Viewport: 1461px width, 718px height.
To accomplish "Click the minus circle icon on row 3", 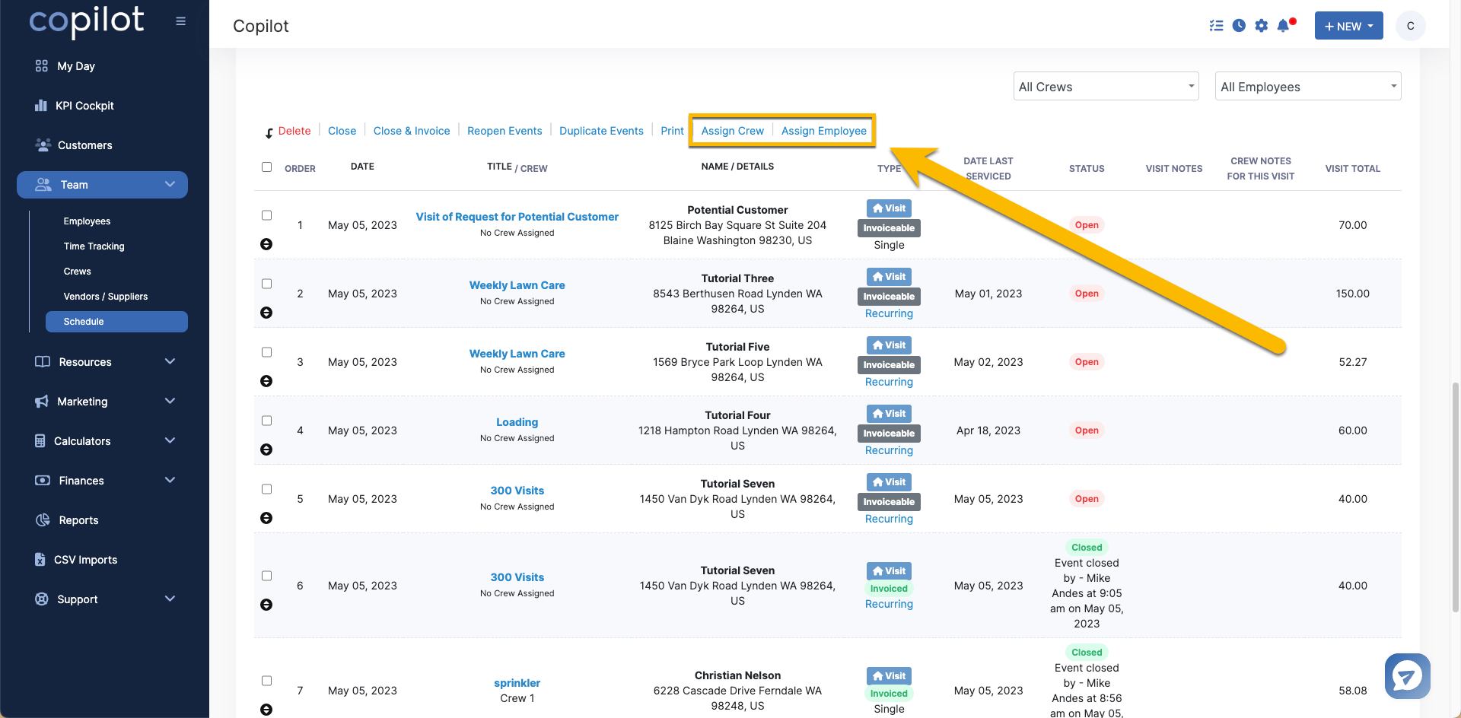I will pyautogui.click(x=266, y=381).
